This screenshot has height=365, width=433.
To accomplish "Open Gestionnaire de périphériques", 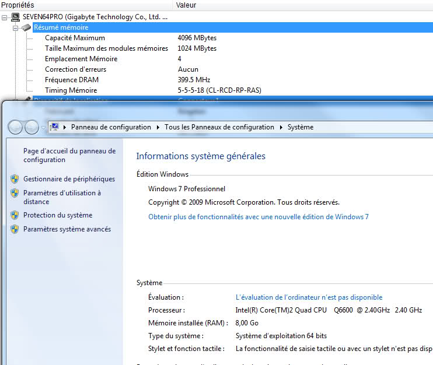I will coord(69,179).
